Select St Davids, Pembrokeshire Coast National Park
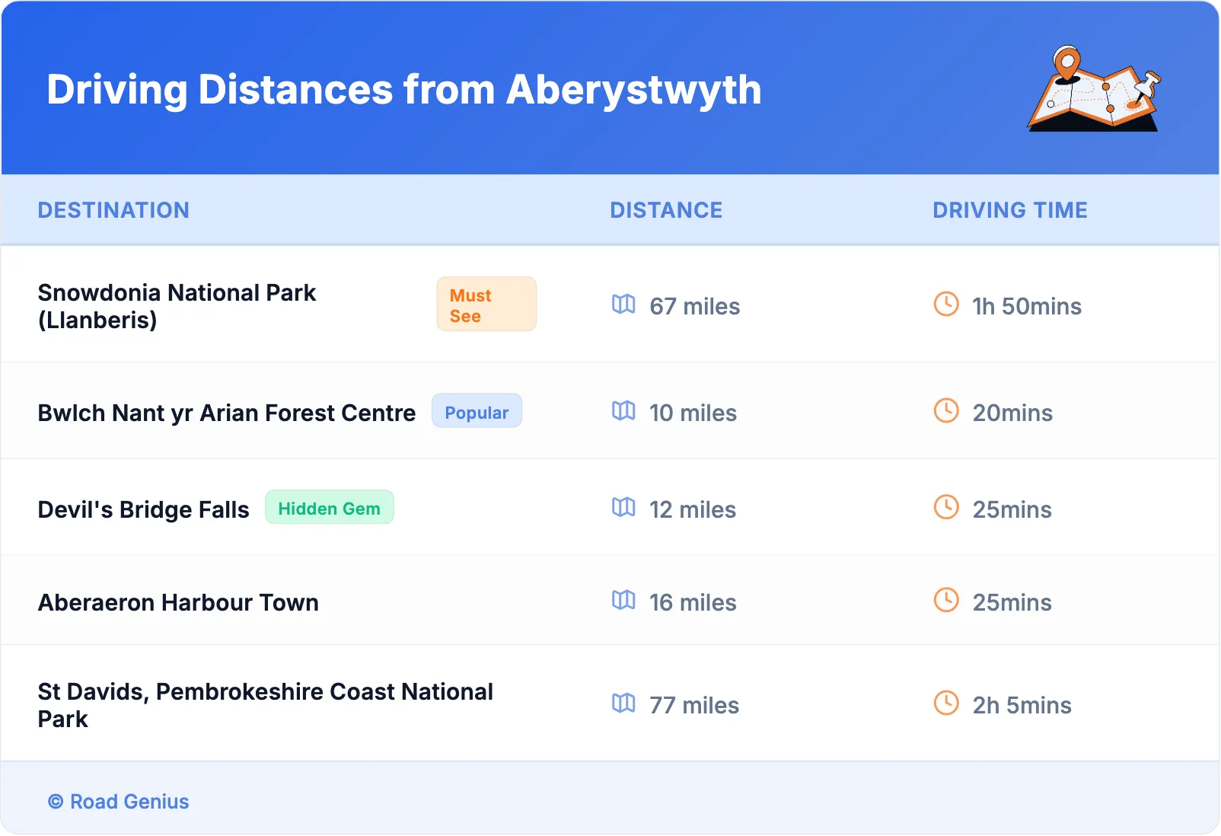This screenshot has width=1221, height=836. [x=266, y=705]
